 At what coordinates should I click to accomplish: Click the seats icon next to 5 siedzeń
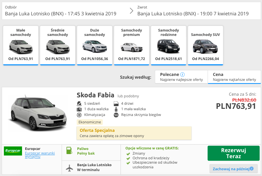tap(80, 103)
